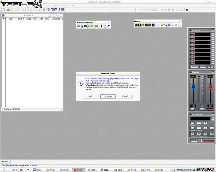Click microphone icon in Window controller
The width and height of the screenshot is (216, 172).
(109, 26)
